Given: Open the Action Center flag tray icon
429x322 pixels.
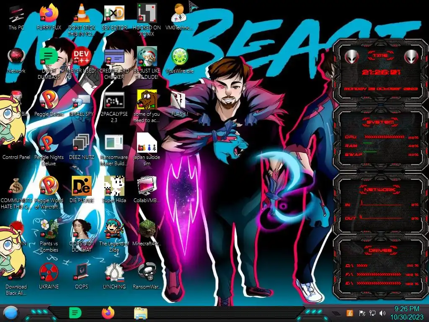Looking at the screenshot, I should (362, 313).
